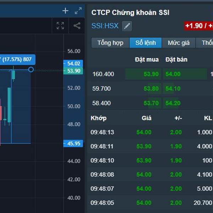Click the Giá column header
Image resolution: width=213 pixels, height=213 pixels.
coord(146,118)
